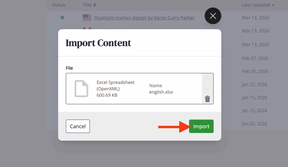Image resolution: width=288 pixels, height=167 pixels.
Task: Click the sort arrow beside Last Updated
Action: 273,5
